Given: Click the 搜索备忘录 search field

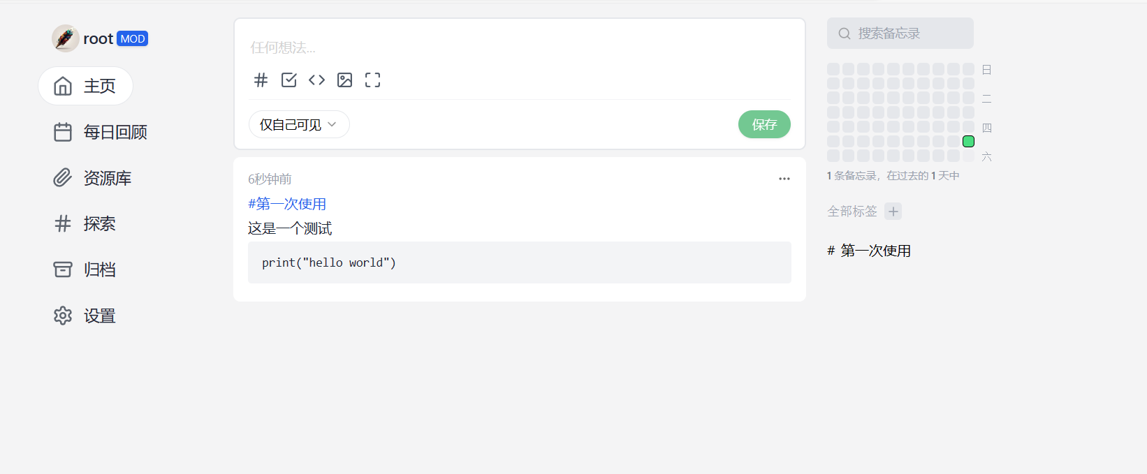Looking at the screenshot, I should click(x=900, y=34).
